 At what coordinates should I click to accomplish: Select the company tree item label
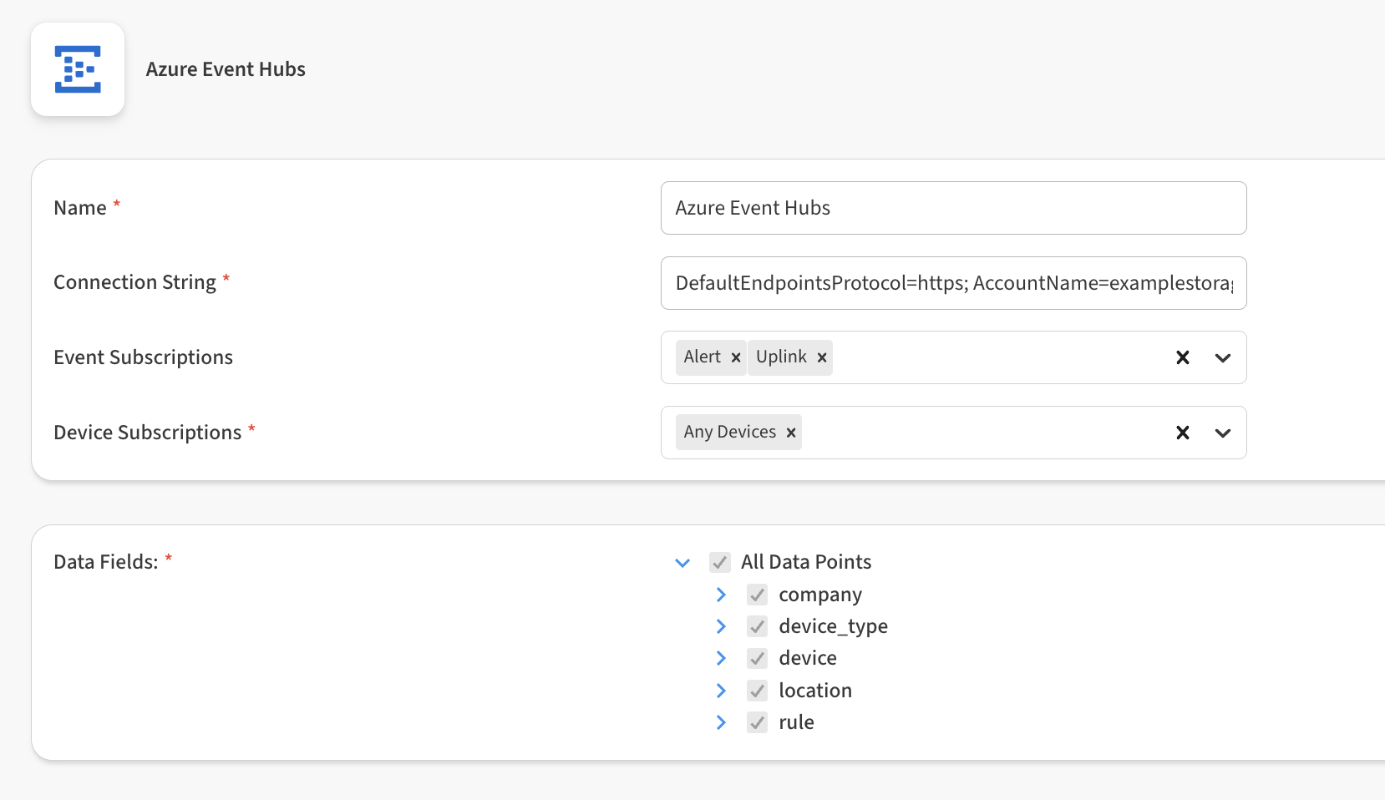pos(820,595)
